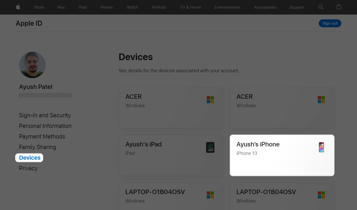Open Payment Methods
This screenshot has width=357, height=210.
tap(42, 136)
